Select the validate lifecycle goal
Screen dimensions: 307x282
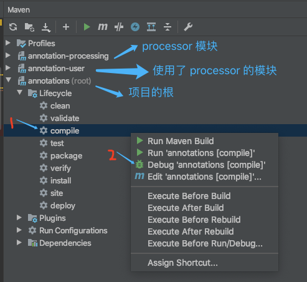tap(65, 119)
